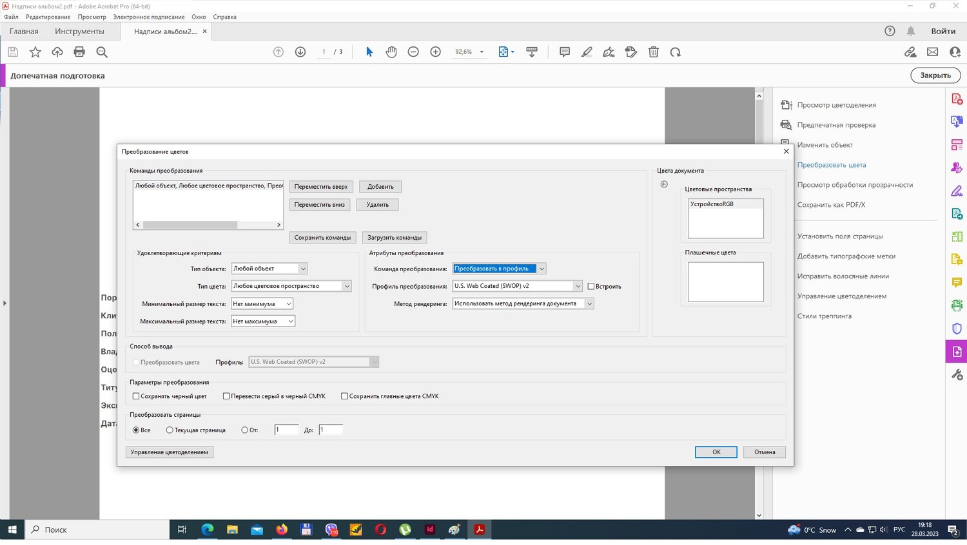Open the Максимальный размер текста dropdown
967x545 pixels.
click(x=263, y=321)
